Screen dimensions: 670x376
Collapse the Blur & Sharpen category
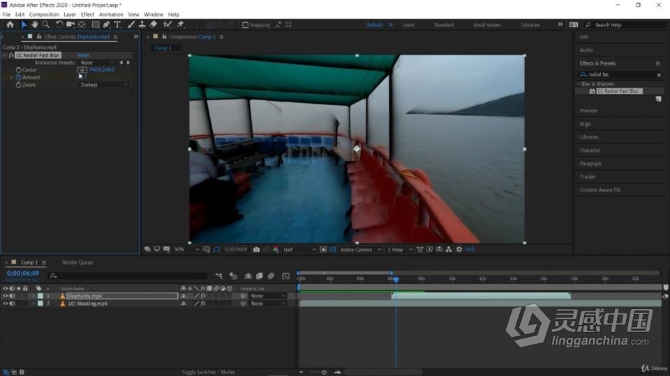[x=579, y=84]
